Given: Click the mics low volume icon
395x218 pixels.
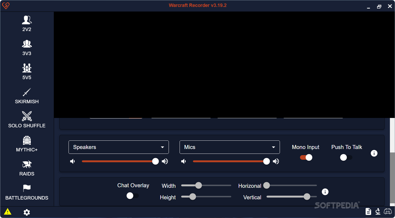Looking at the screenshot, I should (184, 161).
